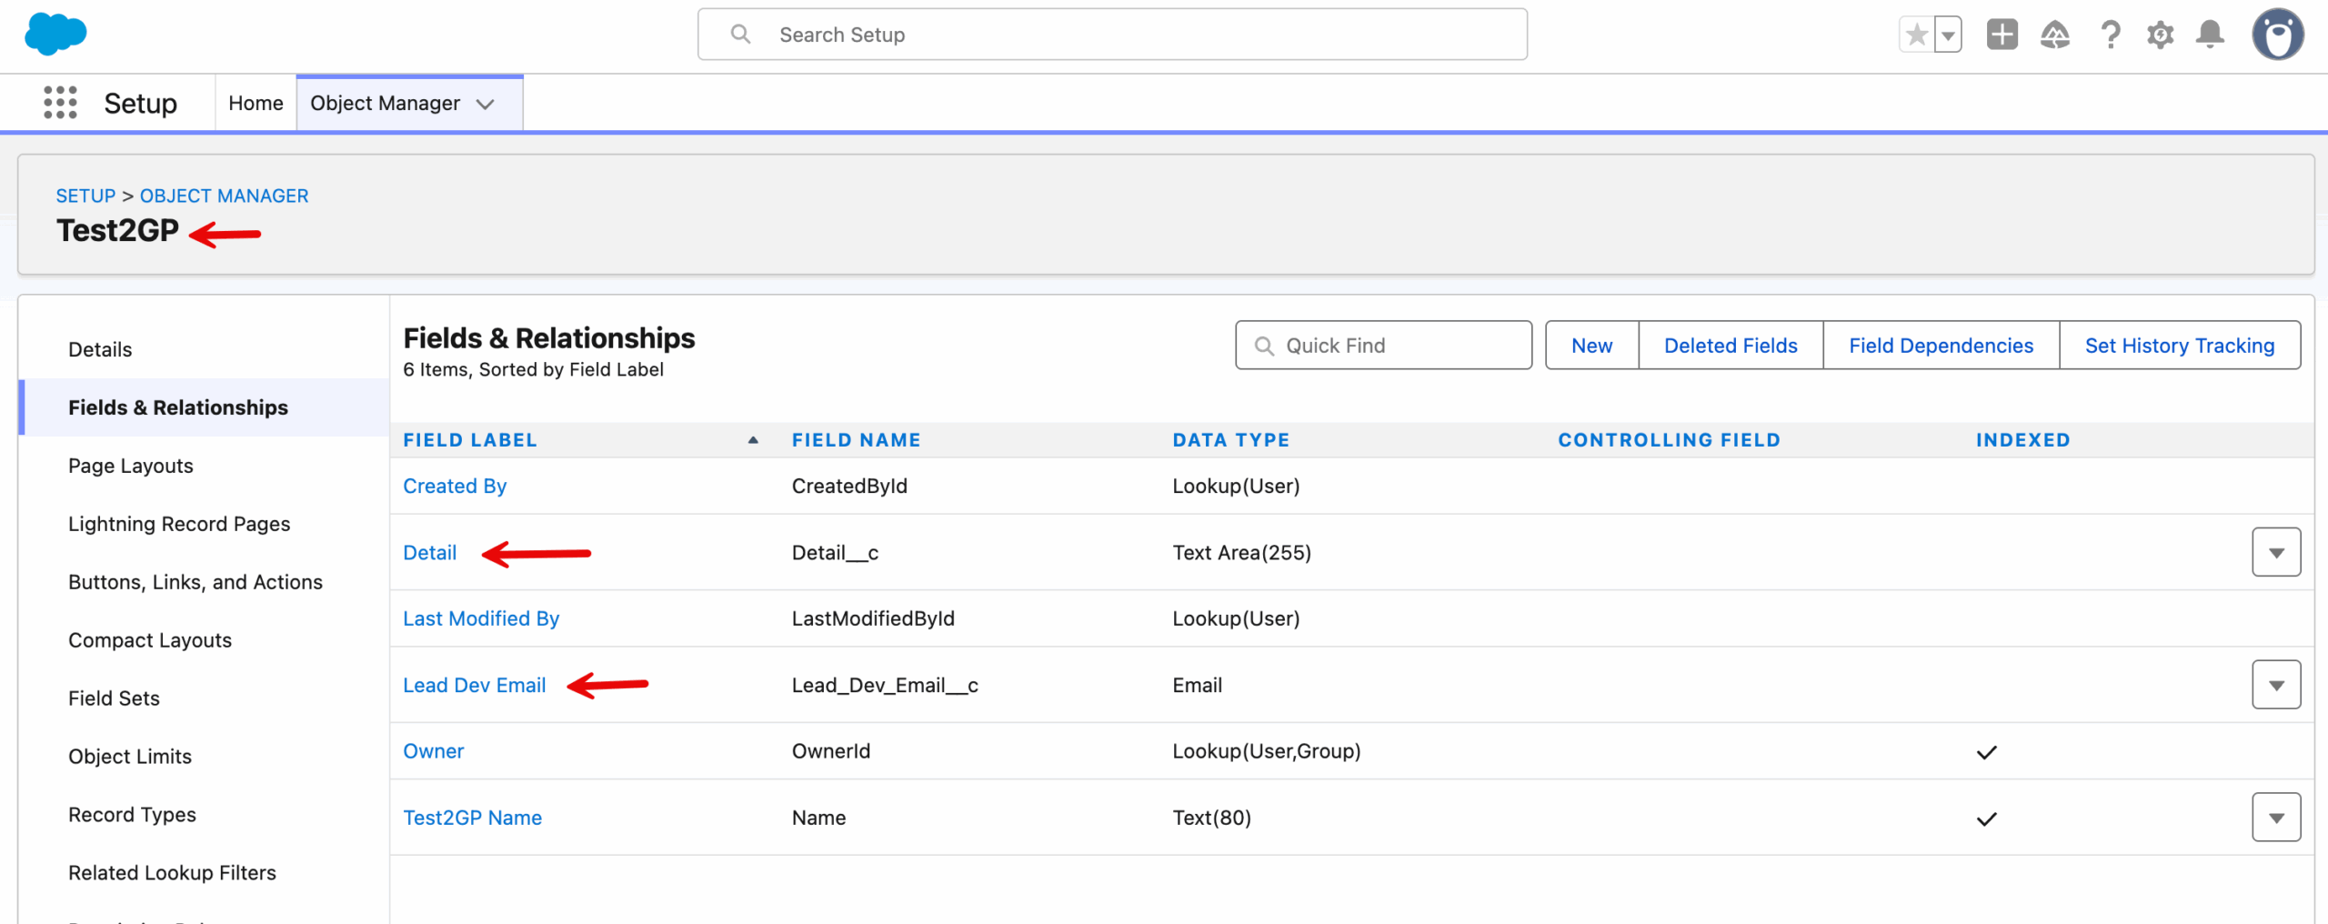
Task: Open the Help question mark icon
Action: [x=2110, y=35]
